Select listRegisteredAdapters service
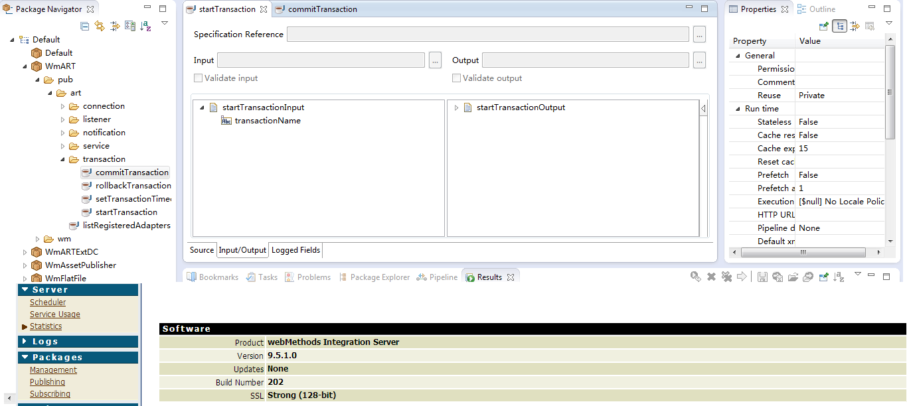The width and height of the screenshot is (907, 406). tap(126, 226)
